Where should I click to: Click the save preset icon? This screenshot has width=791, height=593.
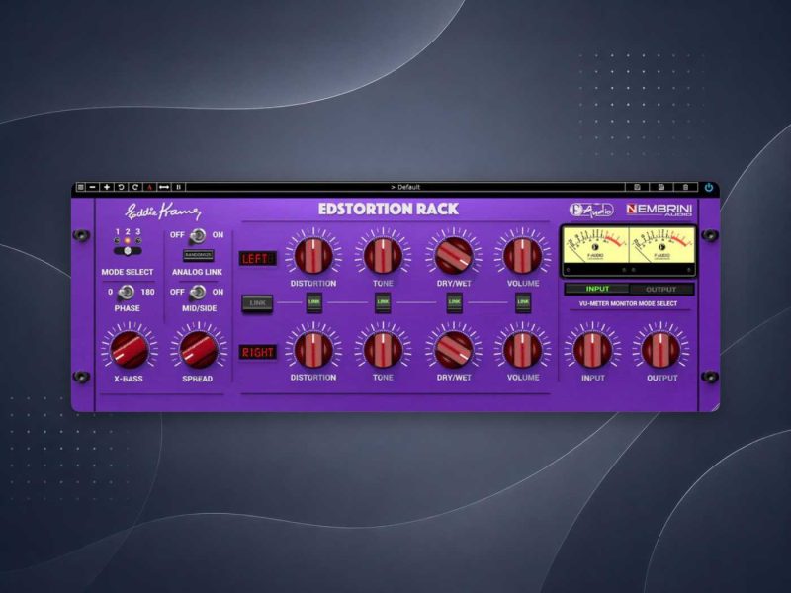[637, 187]
